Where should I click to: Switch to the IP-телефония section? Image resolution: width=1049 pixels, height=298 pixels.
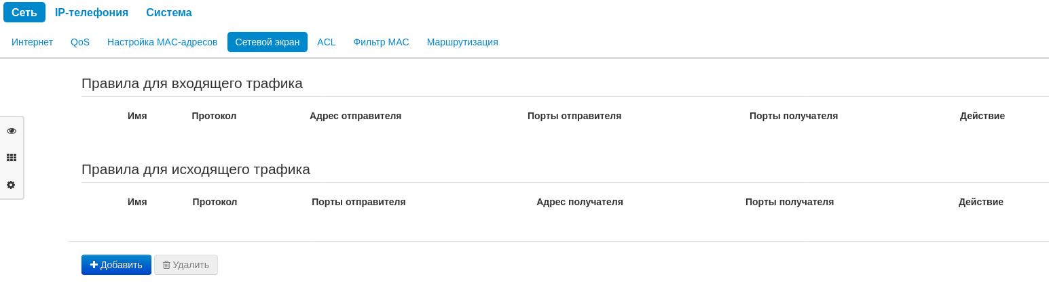pos(92,12)
